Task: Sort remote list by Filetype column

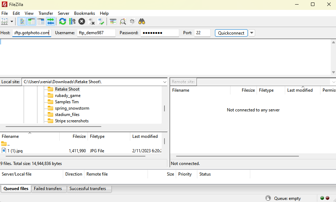Action: coord(271,90)
